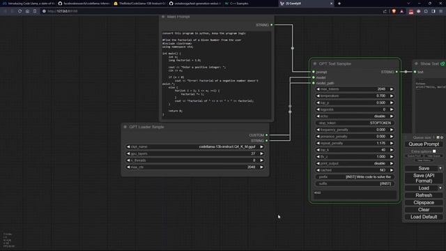Collapse the GPT Text Sampler node dot
Image resolution: width=446 pixels, height=251 pixels.
314,63
